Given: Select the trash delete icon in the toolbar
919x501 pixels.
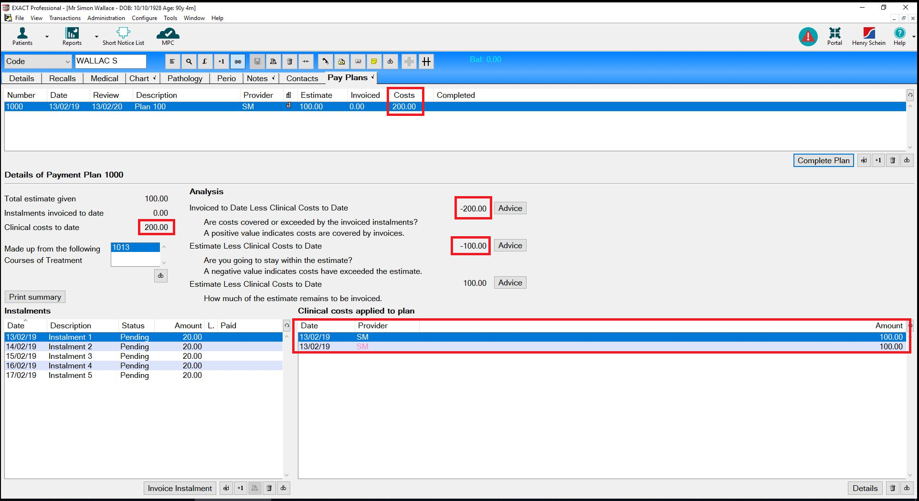Looking at the screenshot, I should tap(289, 61).
